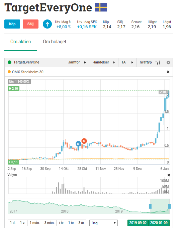
Task: Switch to the Om aktien tab
Action: (21, 42)
